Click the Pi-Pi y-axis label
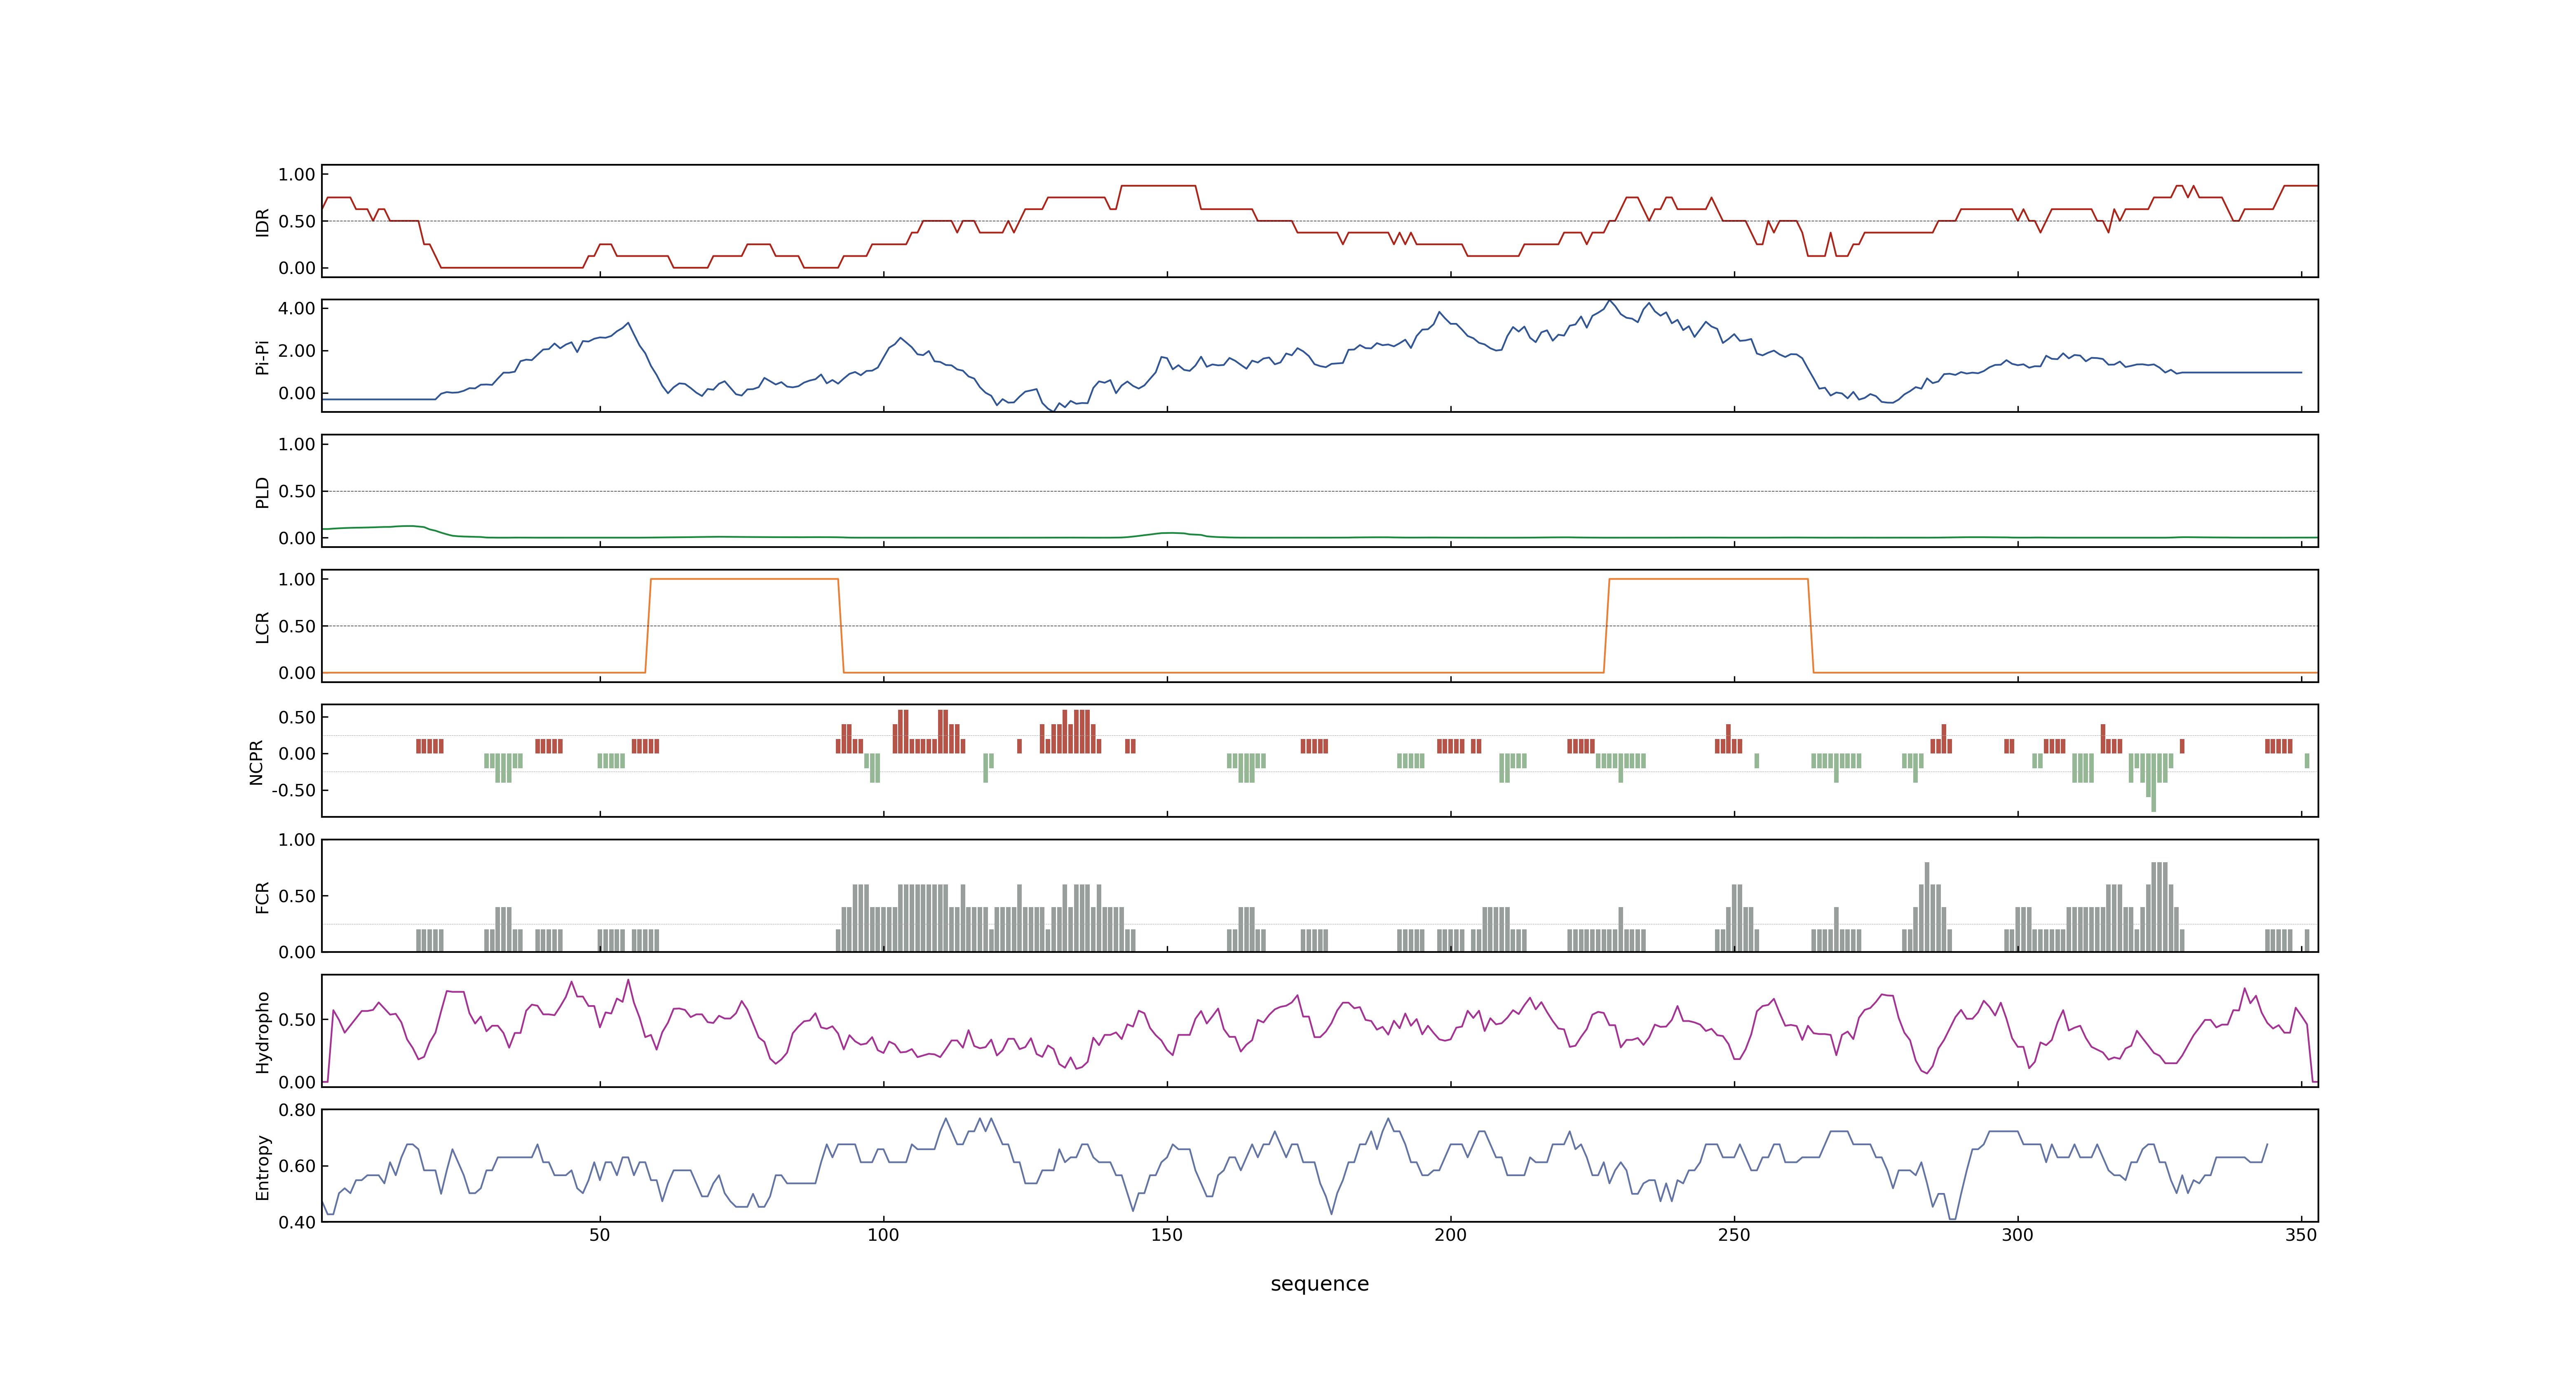 pyautogui.click(x=262, y=357)
